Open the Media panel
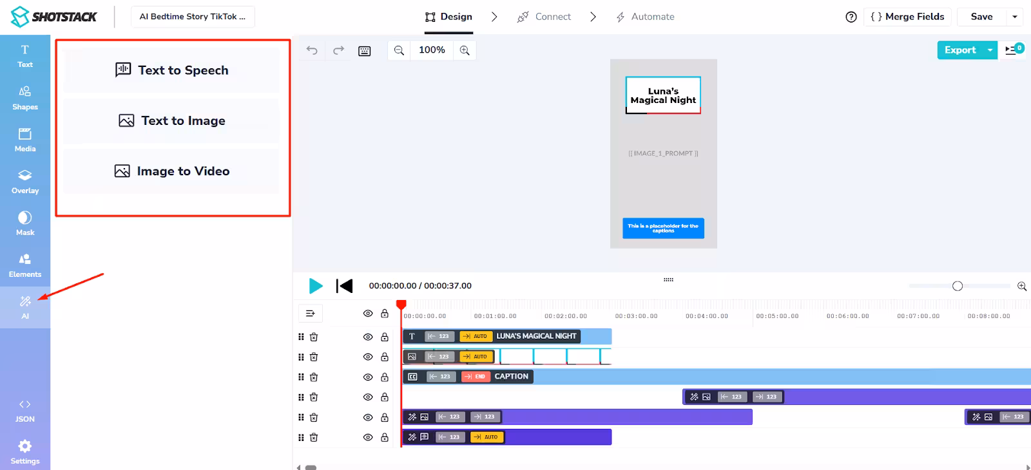The image size is (1031, 470). [x=25, y=140]
